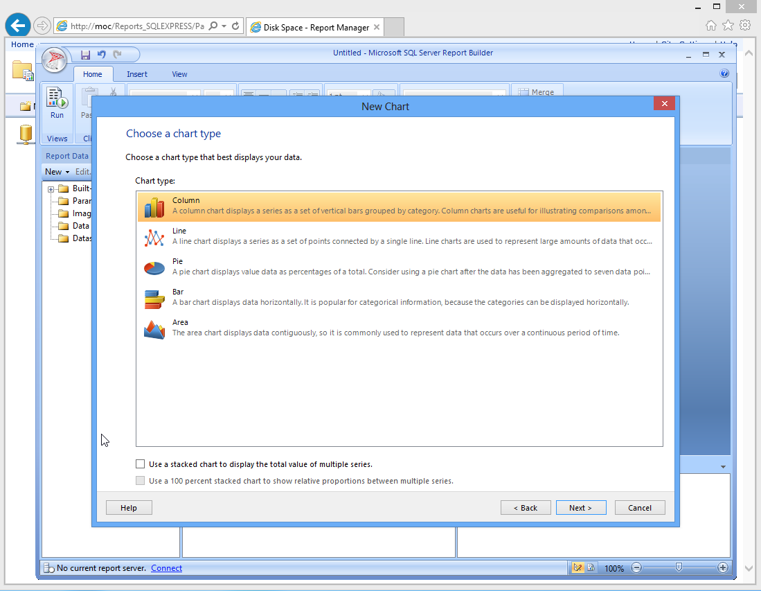Pick the Pie chart icon

154,267
